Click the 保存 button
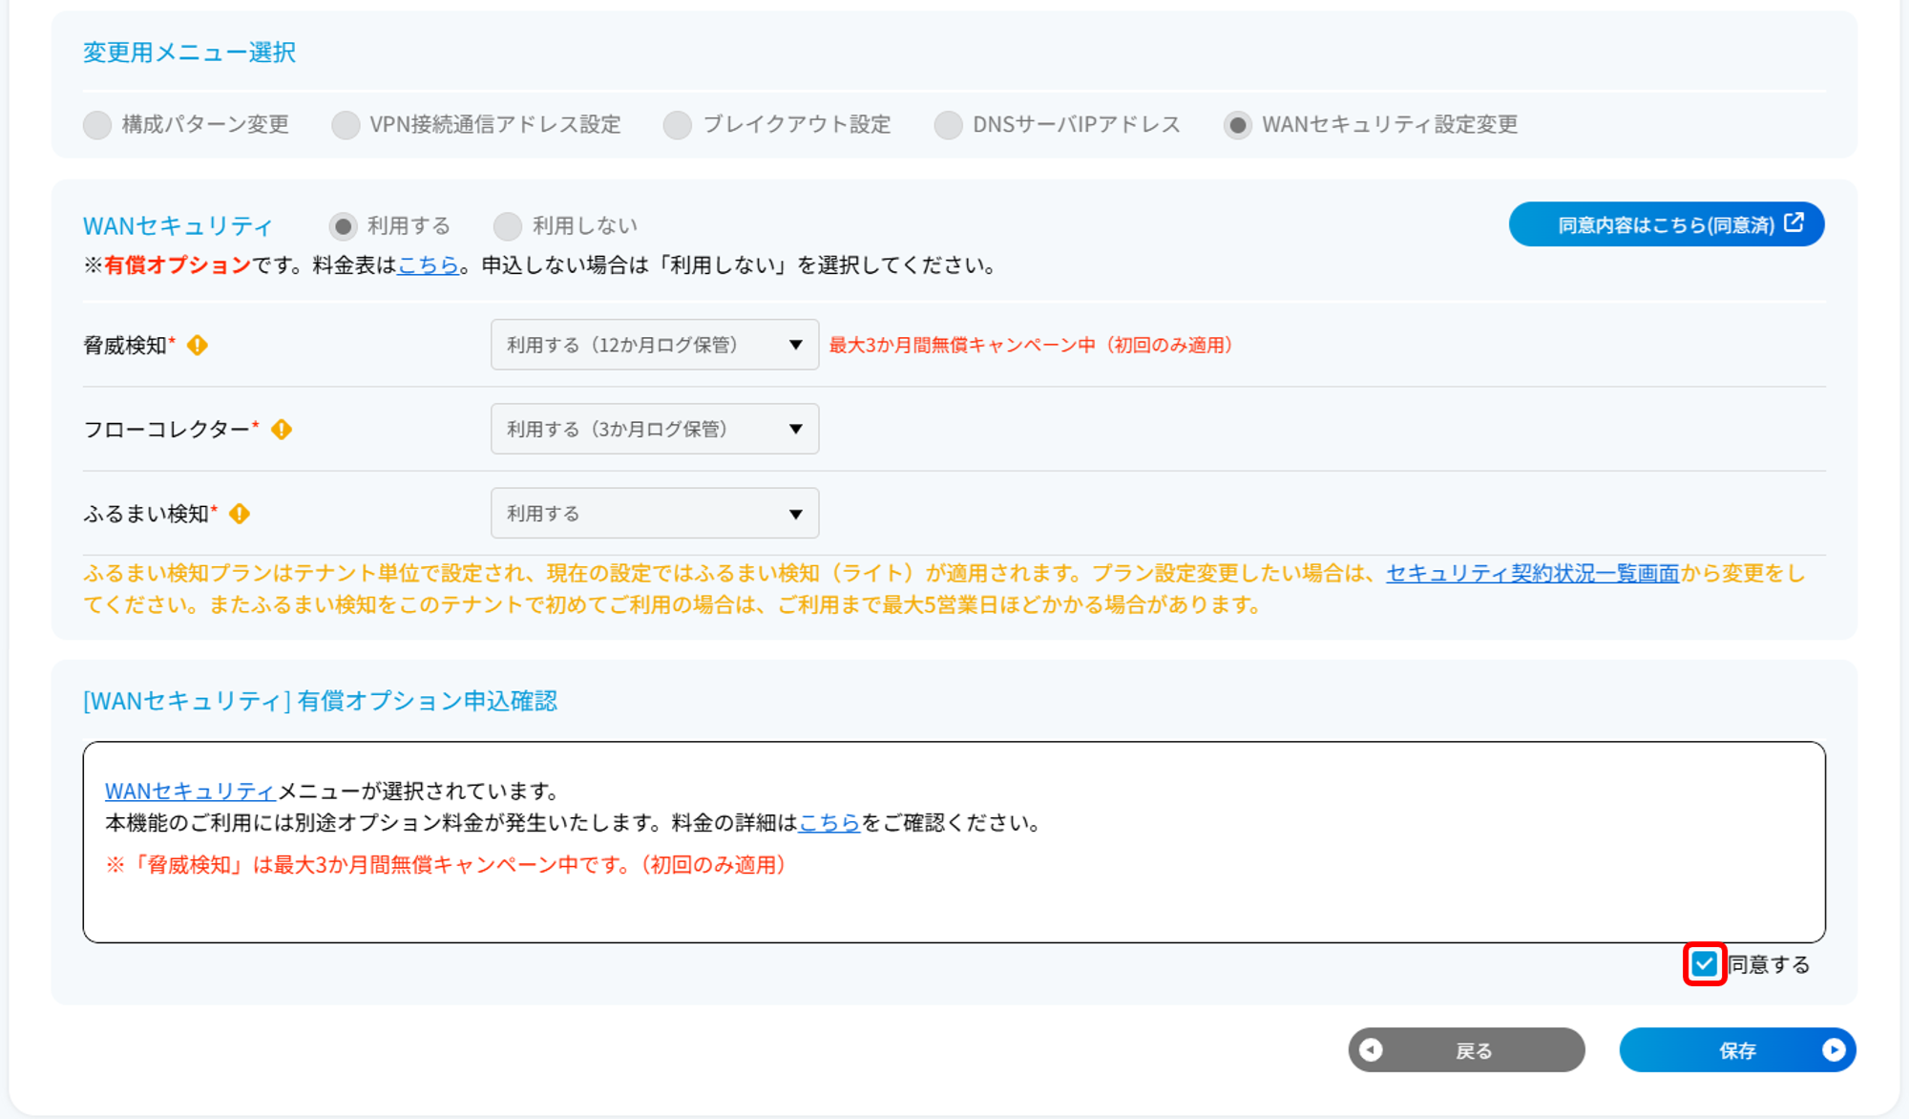 (1738, 1050)
